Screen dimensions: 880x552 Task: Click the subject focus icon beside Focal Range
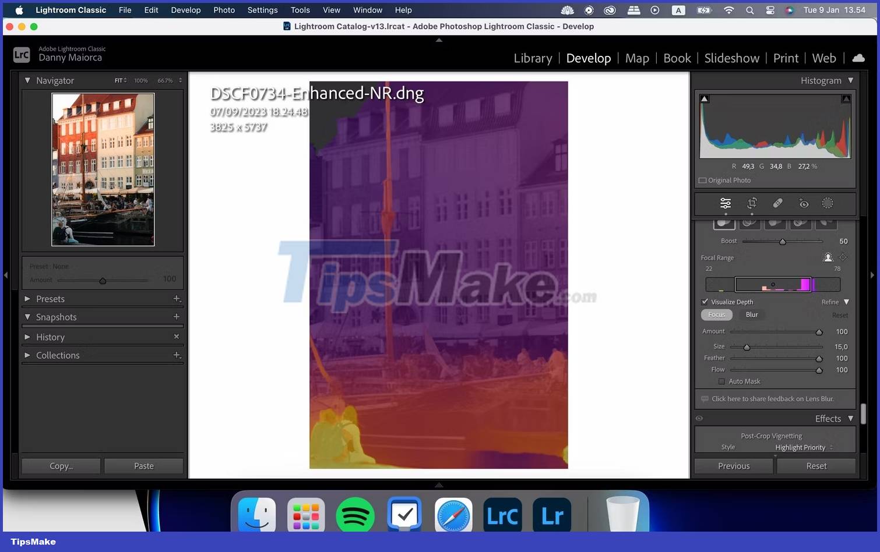tap(828, 257)
